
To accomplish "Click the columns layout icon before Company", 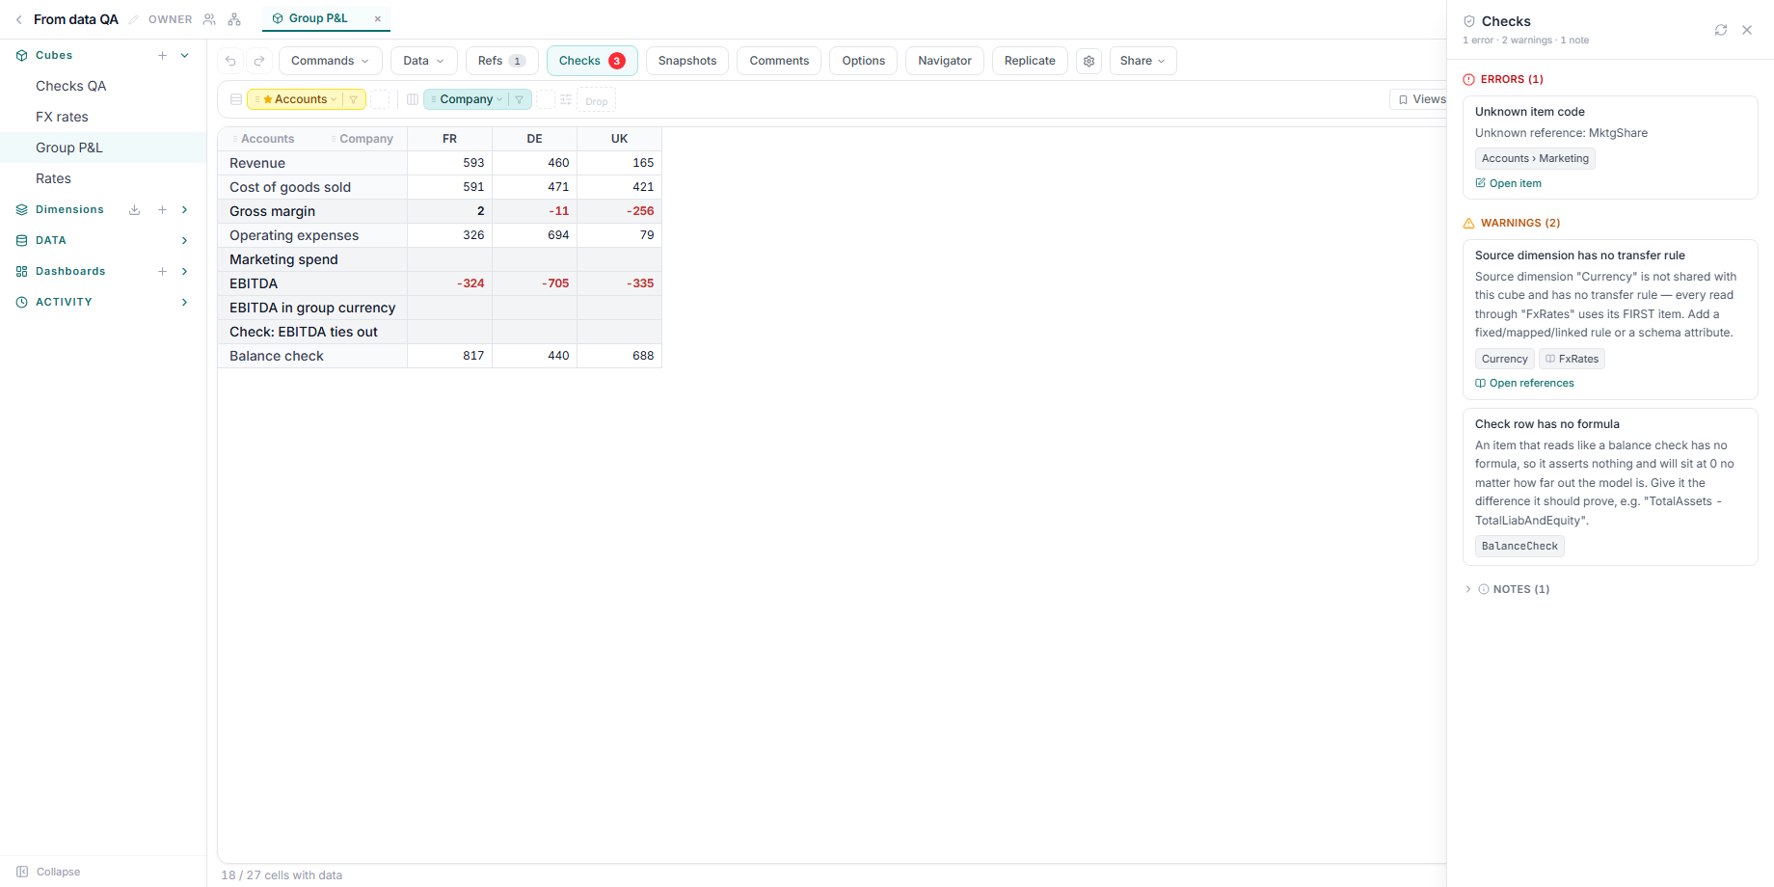I will (413, 99).
